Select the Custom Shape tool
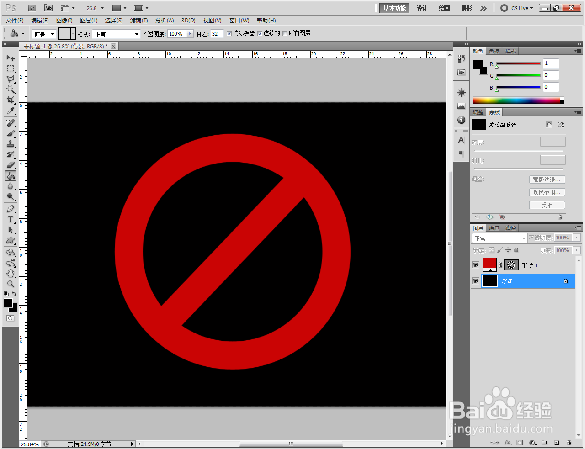Image resolution: width=585 pixels, height=449 pixels. tap(11, 241)
